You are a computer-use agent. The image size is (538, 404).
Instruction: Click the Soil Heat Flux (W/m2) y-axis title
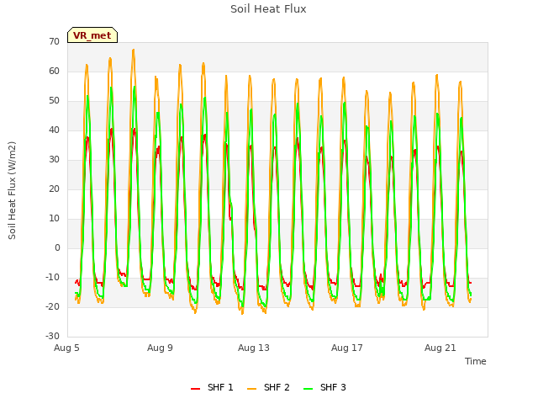click(x=13, y=190)
